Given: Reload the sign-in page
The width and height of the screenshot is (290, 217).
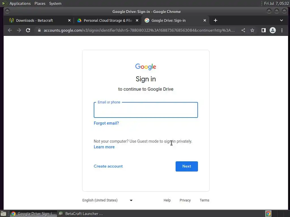Looking at the screenshot, I should tap(28, 30).
